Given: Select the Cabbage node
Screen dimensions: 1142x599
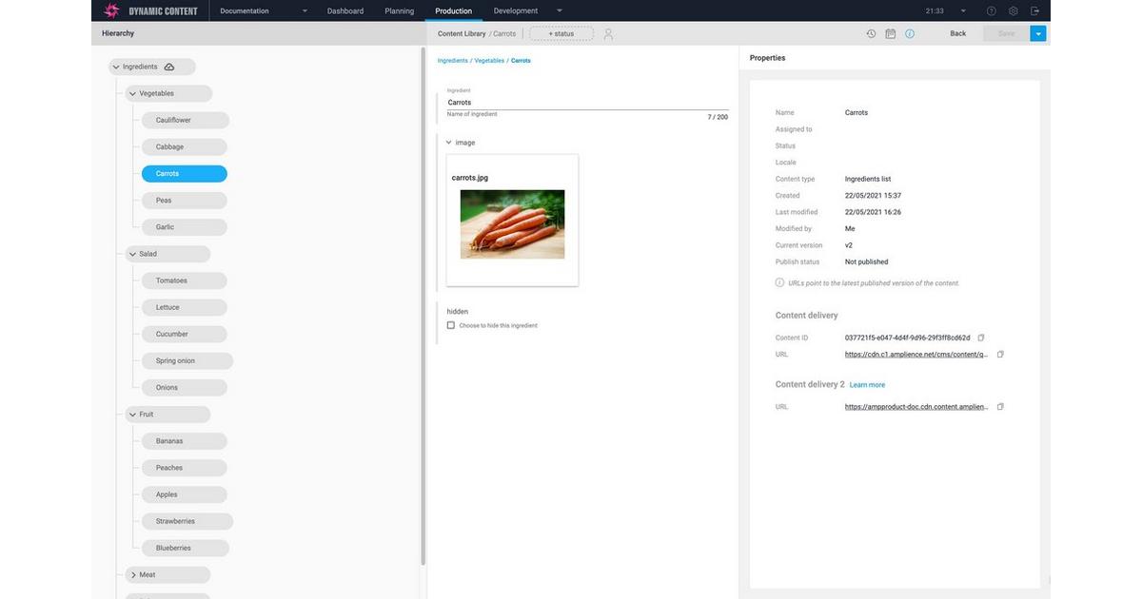Looking at the screenshot, I should click(x=185, y=147).
